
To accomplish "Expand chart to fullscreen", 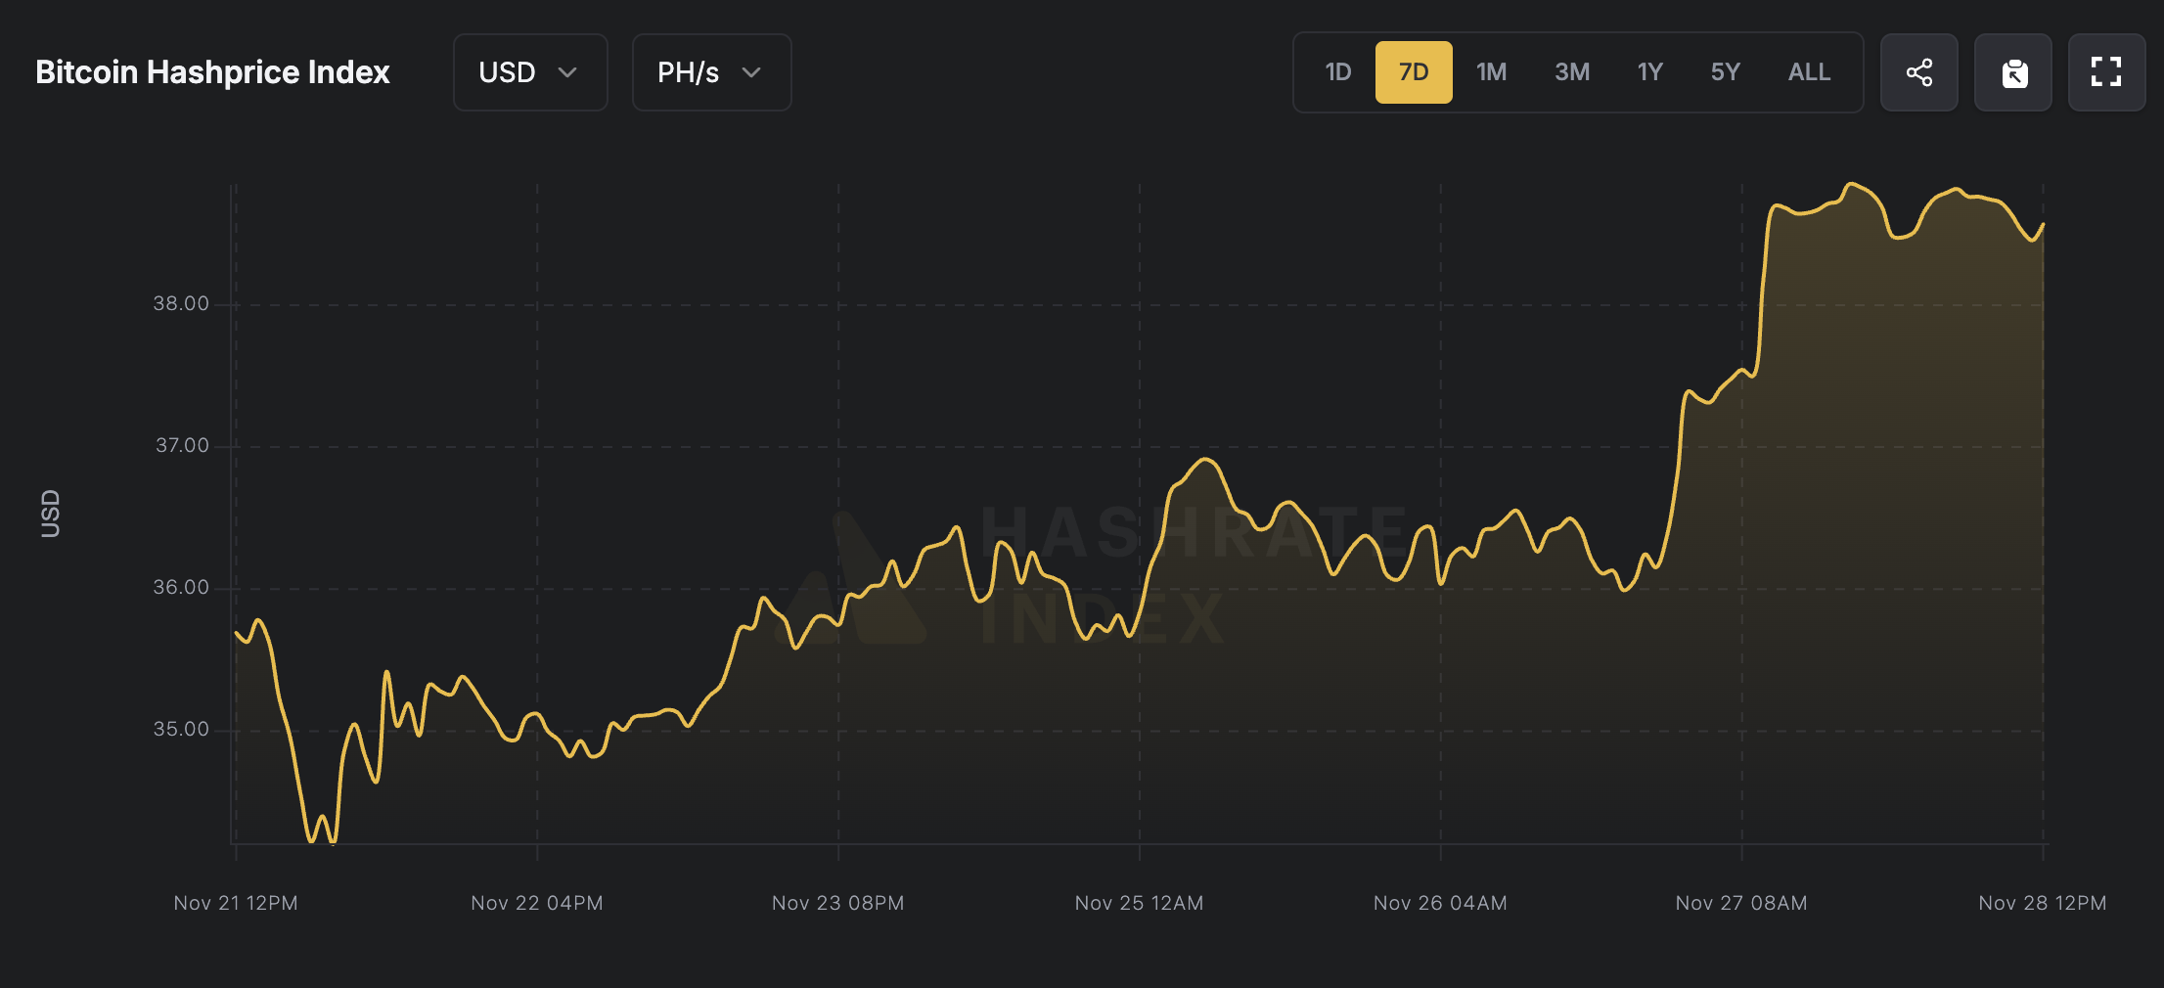I will 2106,72.
